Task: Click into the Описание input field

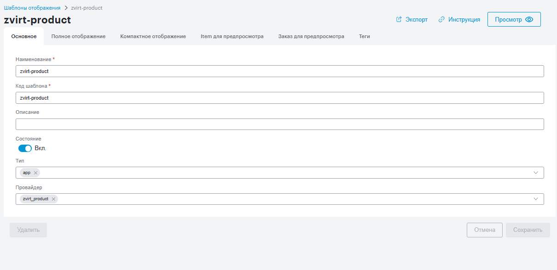Action: [x=280, y=124]
